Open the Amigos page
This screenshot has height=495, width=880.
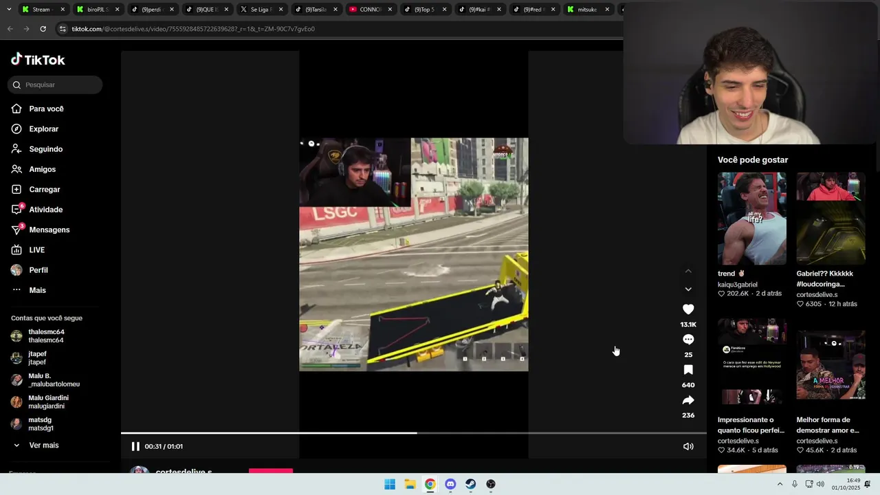(42, 169)
